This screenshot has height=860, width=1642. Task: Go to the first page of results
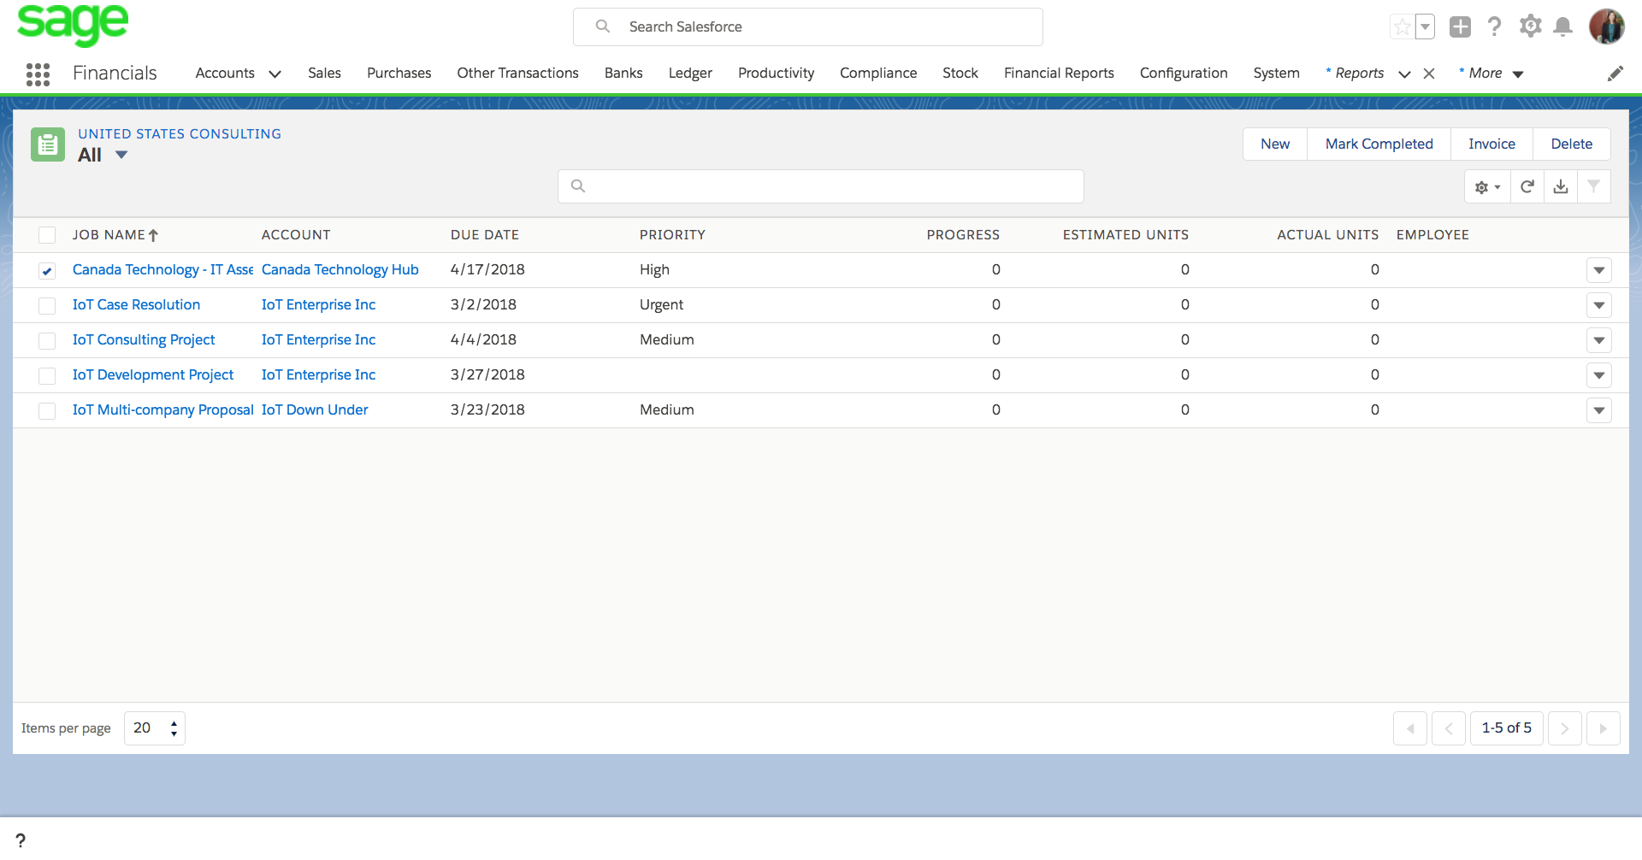(x=1410, y=728)
